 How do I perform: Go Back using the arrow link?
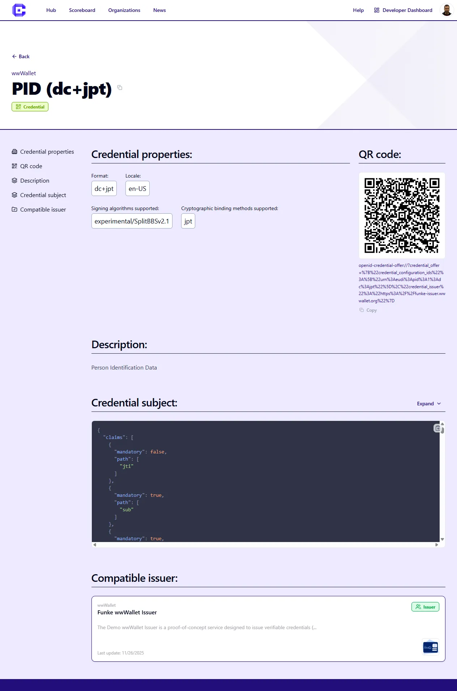click(x=21, y=56)
